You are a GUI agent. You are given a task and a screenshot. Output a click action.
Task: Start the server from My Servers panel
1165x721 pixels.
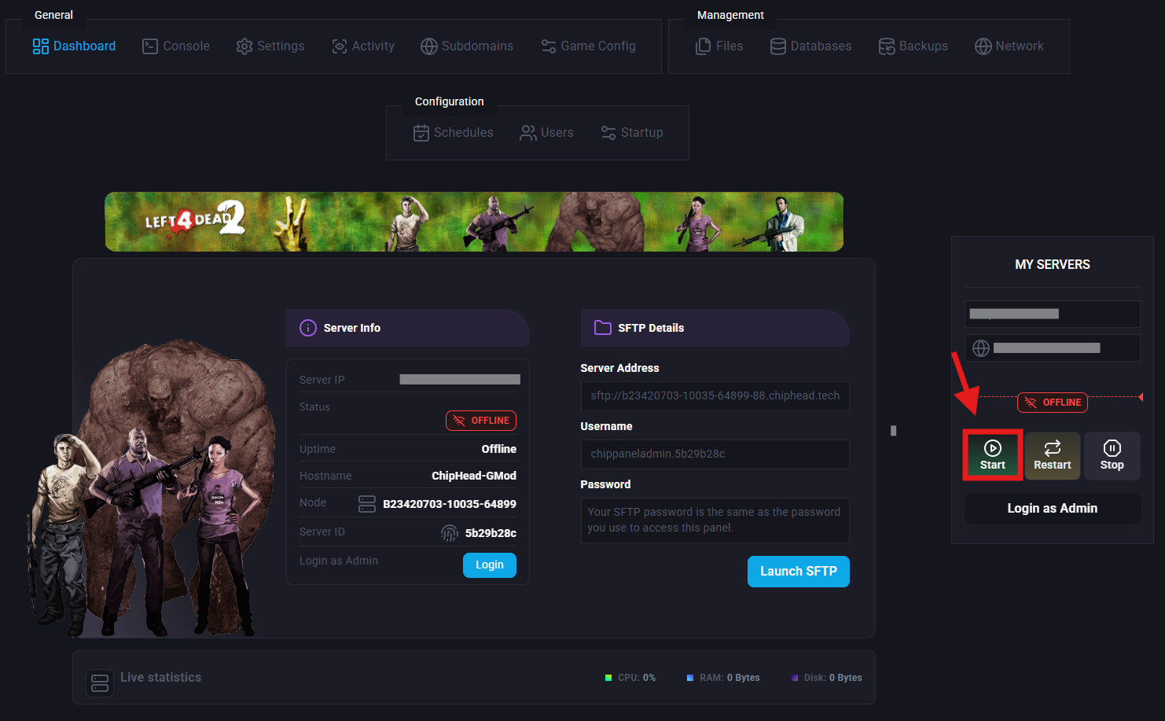[x=993, y=455]
